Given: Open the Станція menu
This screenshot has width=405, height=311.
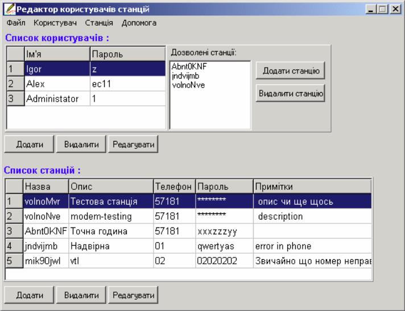Looking at the screenshot, I should pyautogui.click(x=99, y=23).
